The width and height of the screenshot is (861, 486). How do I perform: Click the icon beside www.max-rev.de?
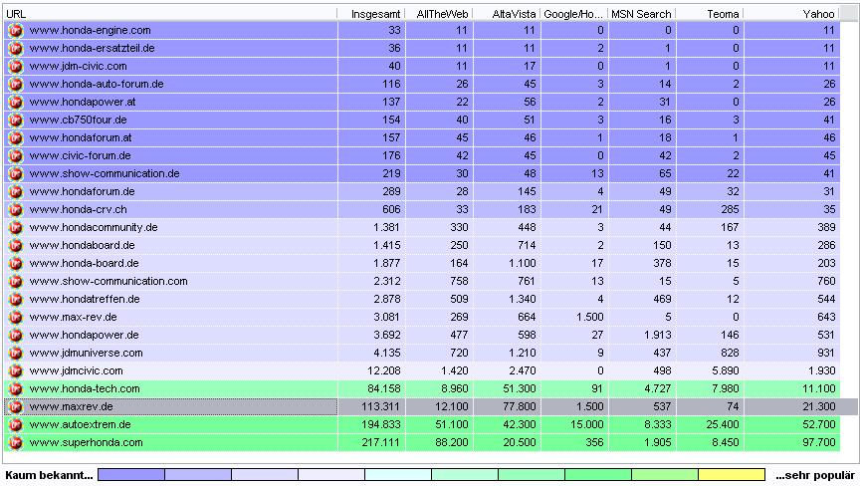15,318
